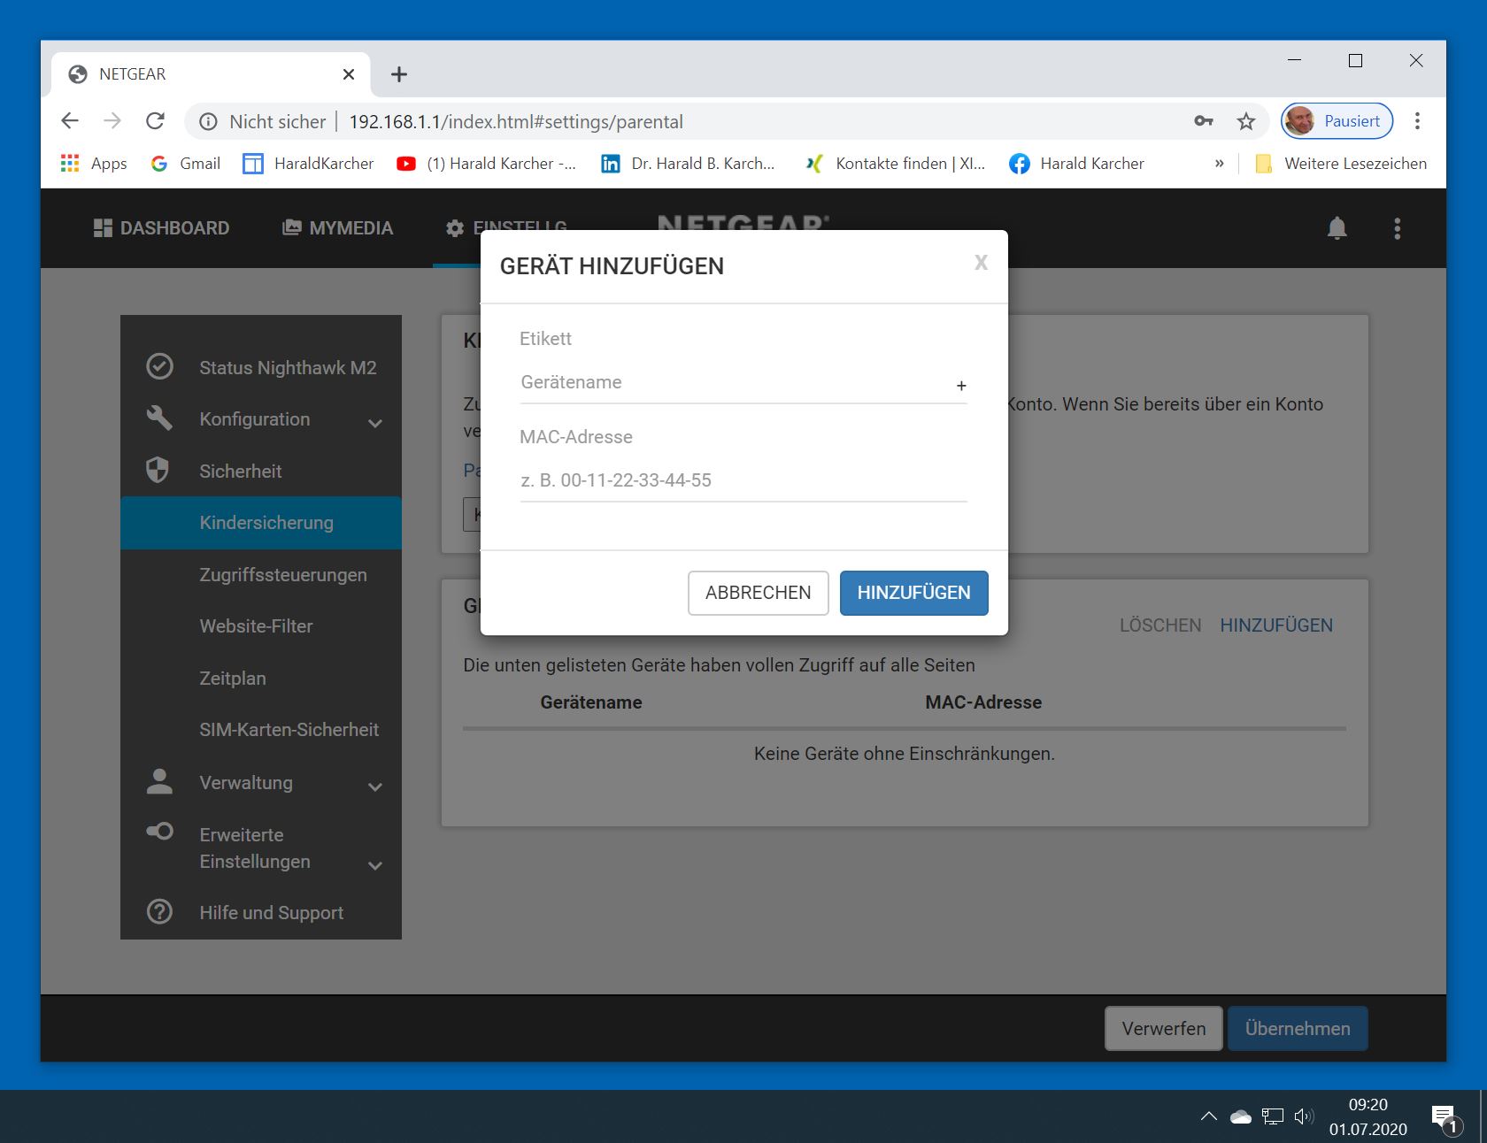Switch to the Dashboard tab
This screenshot has width=1487, height=1143.
[x=161, y=228]
